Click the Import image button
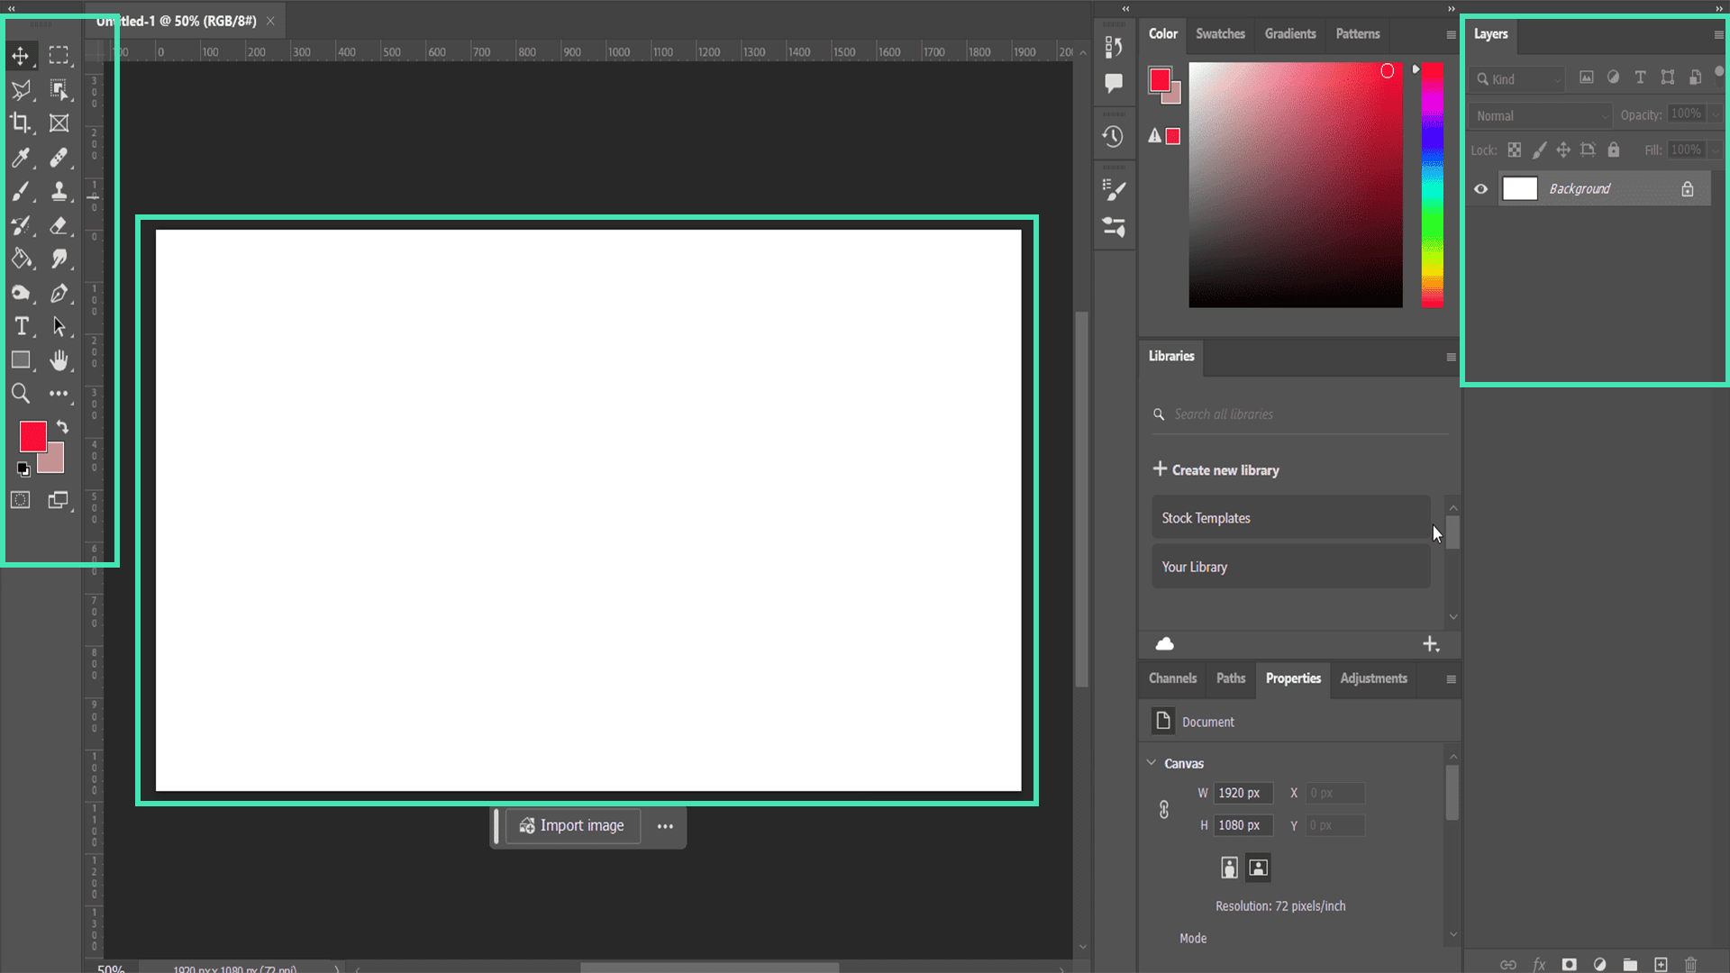This screenshot has width=1730, height=973. (x=573, y=826)
